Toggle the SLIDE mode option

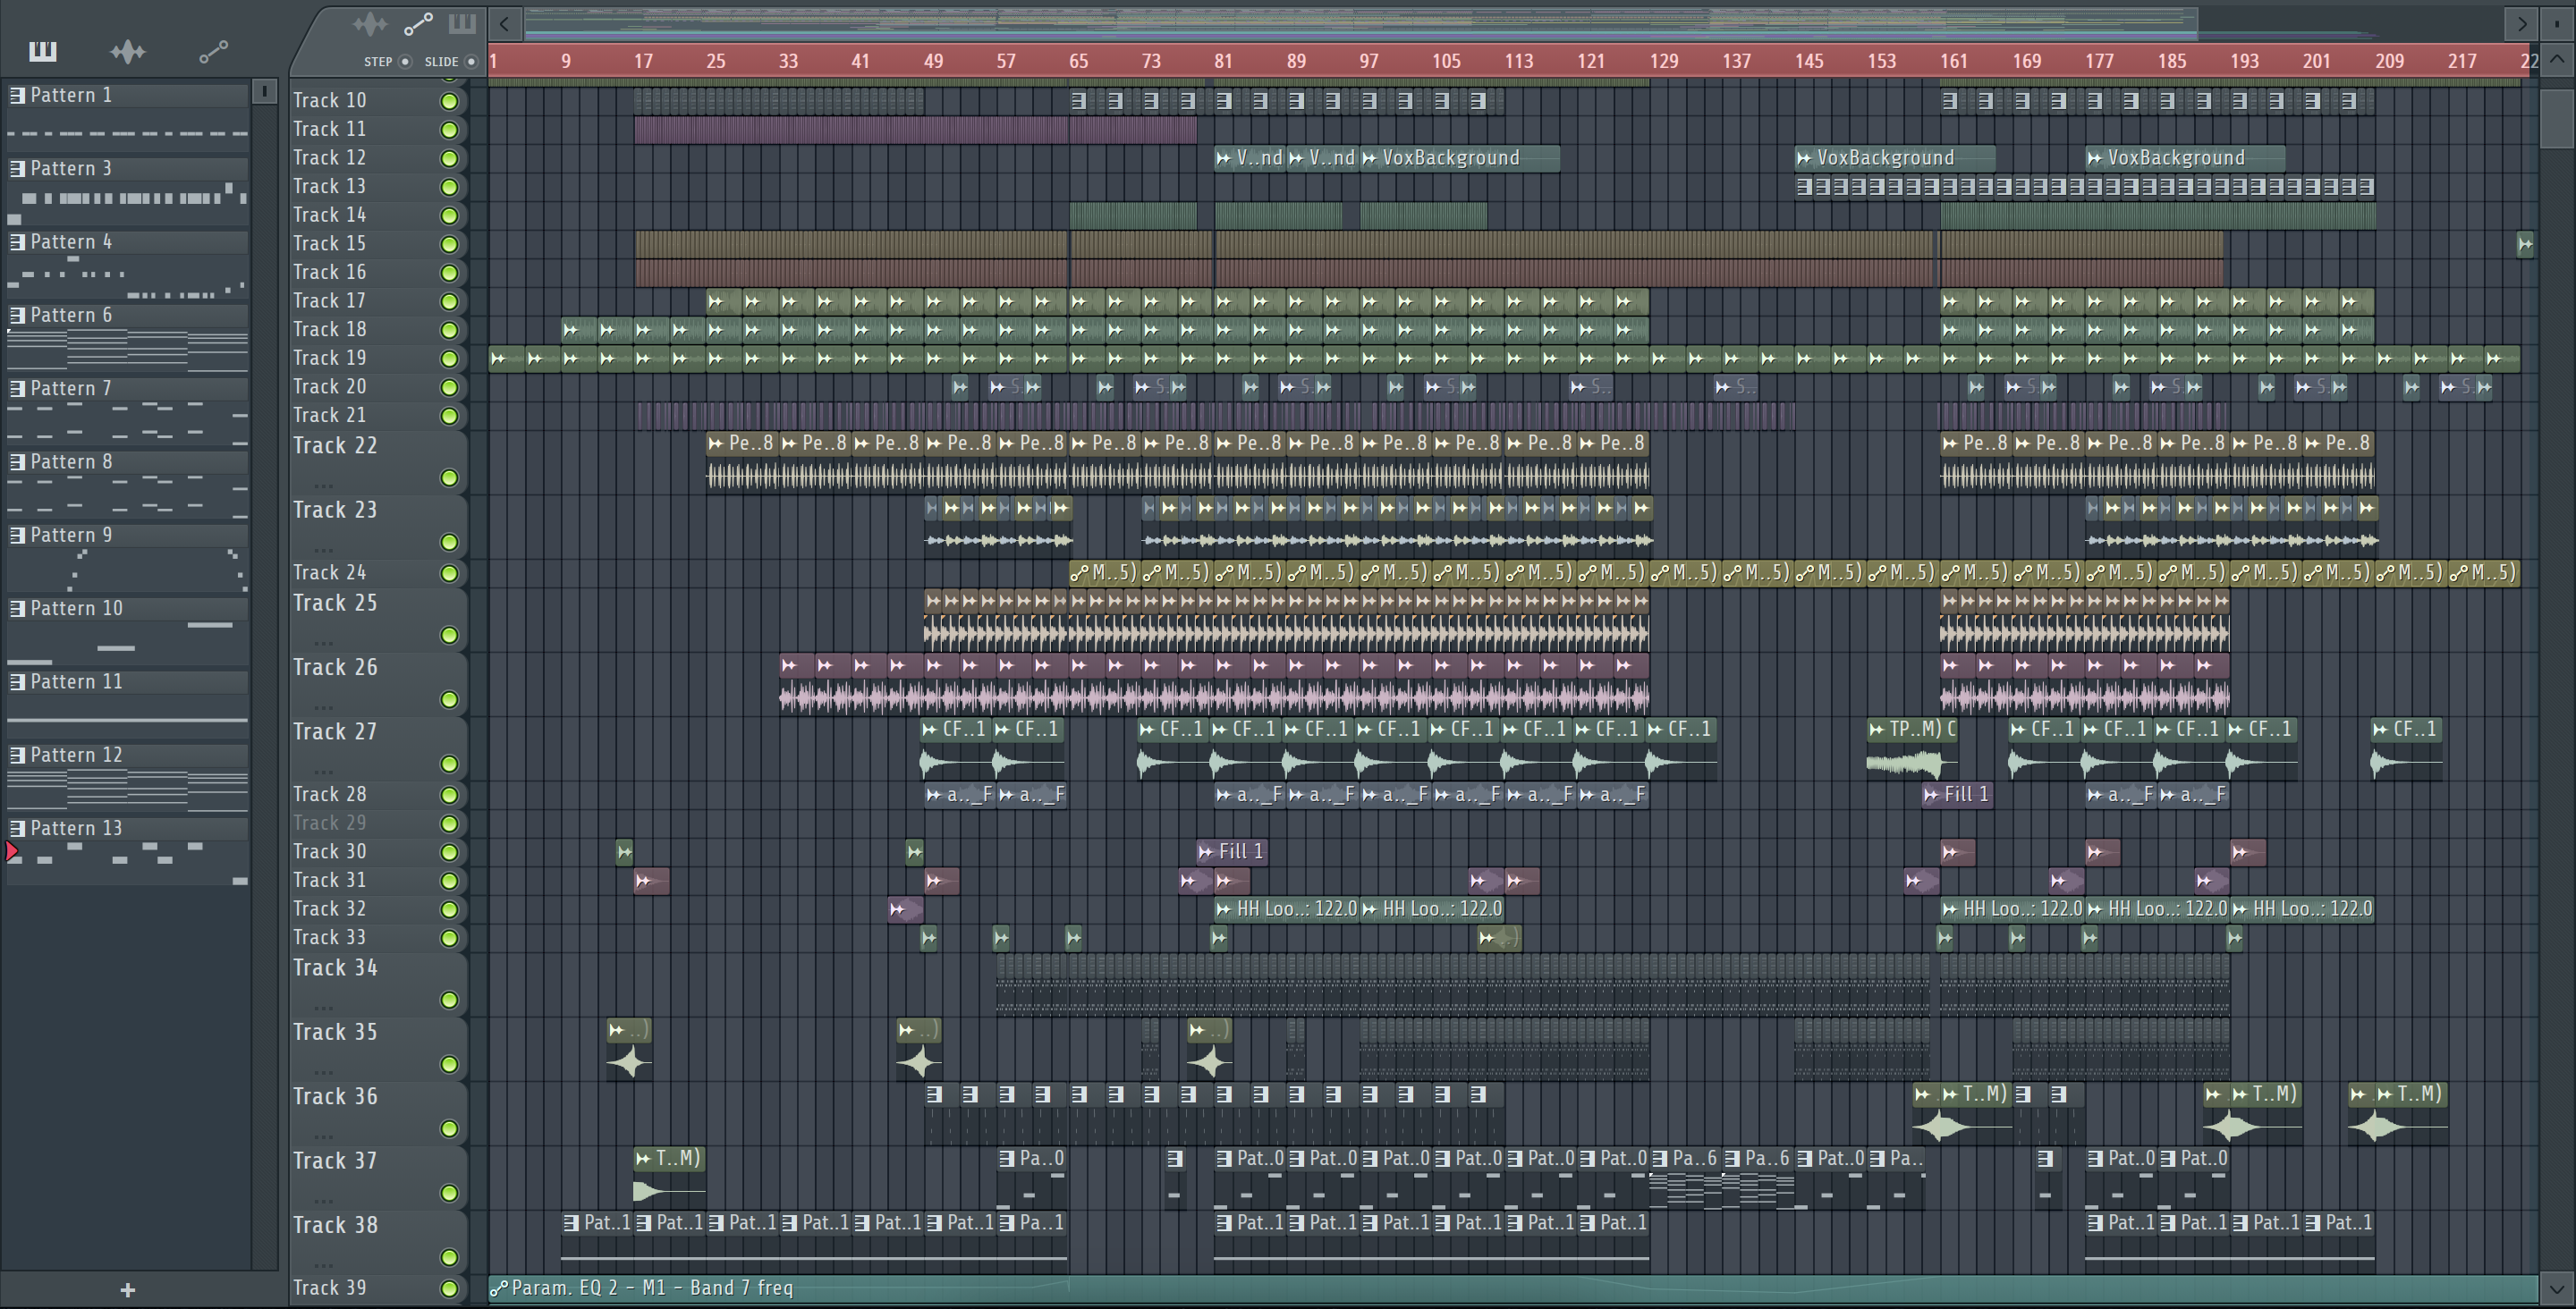[x=471, y=62]
